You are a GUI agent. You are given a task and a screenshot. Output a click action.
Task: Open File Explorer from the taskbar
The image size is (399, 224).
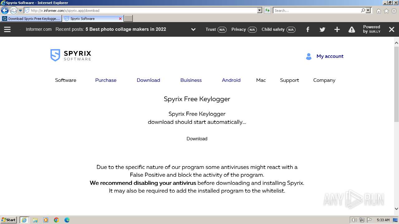35,220
